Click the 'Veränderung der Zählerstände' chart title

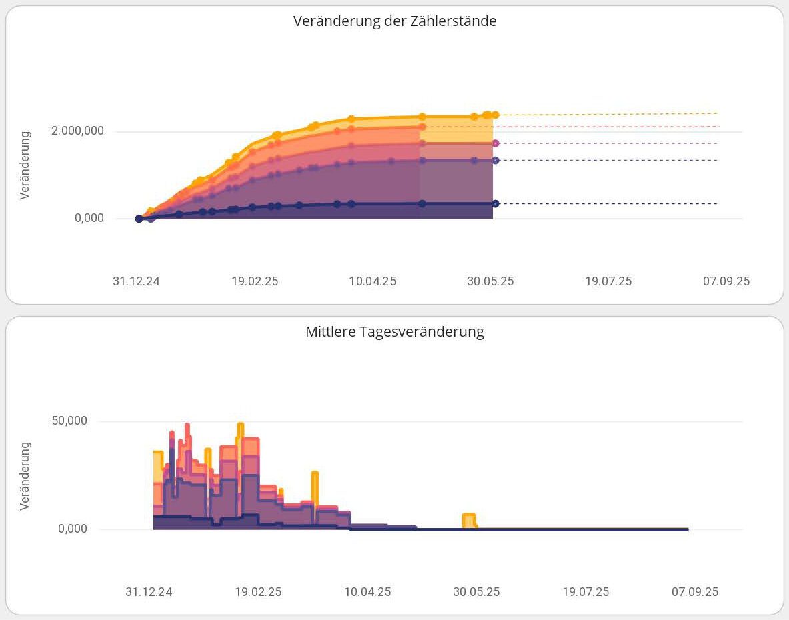[395, 21]
